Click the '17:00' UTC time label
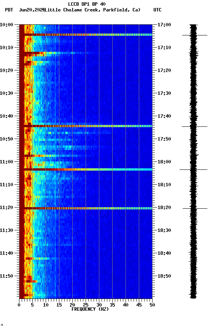Viewport: 210px width, 329px height. 164,25
